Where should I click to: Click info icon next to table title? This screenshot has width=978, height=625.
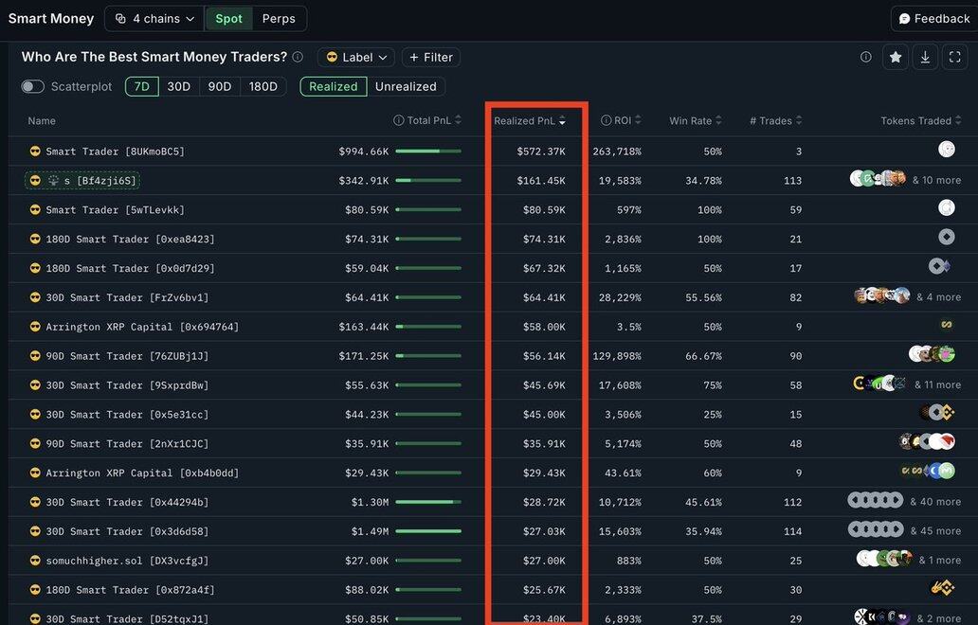[298, 57]
